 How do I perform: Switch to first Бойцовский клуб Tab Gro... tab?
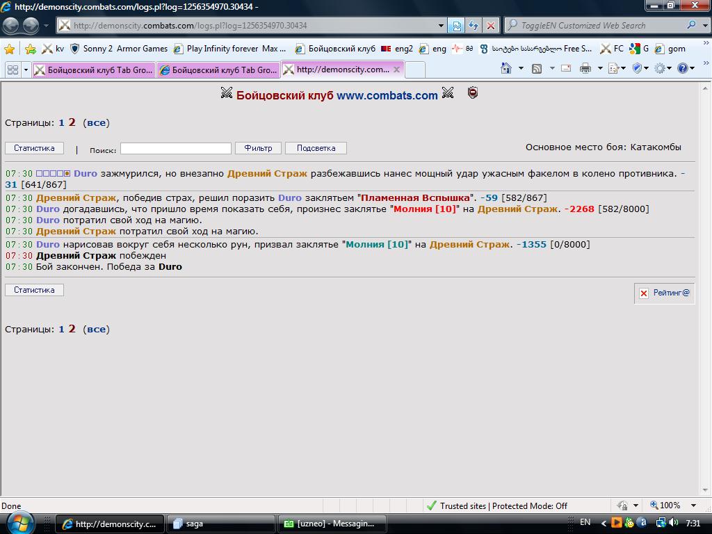pyautogui.click(x=94, y=70)
